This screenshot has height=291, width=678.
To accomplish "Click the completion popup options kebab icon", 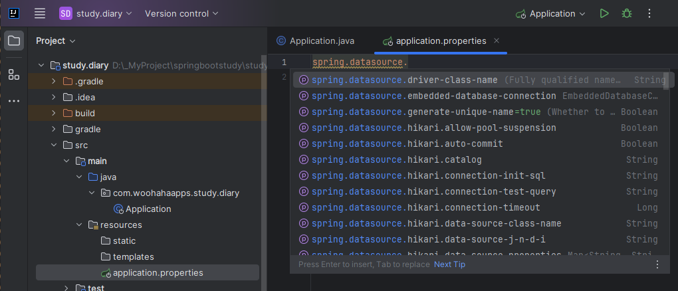I will coord(657,264).
